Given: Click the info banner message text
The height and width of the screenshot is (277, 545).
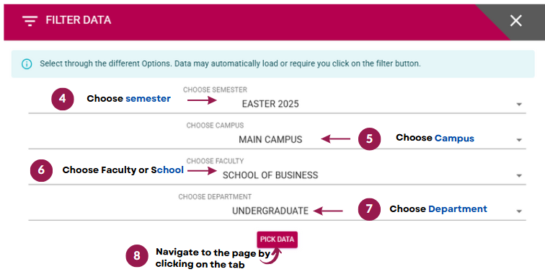Looking at the screenshot, I should click(230, 63).
